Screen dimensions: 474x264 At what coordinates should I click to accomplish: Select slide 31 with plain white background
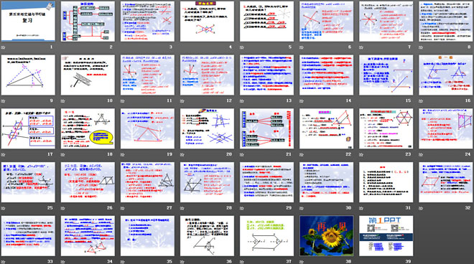click(386, 182)
